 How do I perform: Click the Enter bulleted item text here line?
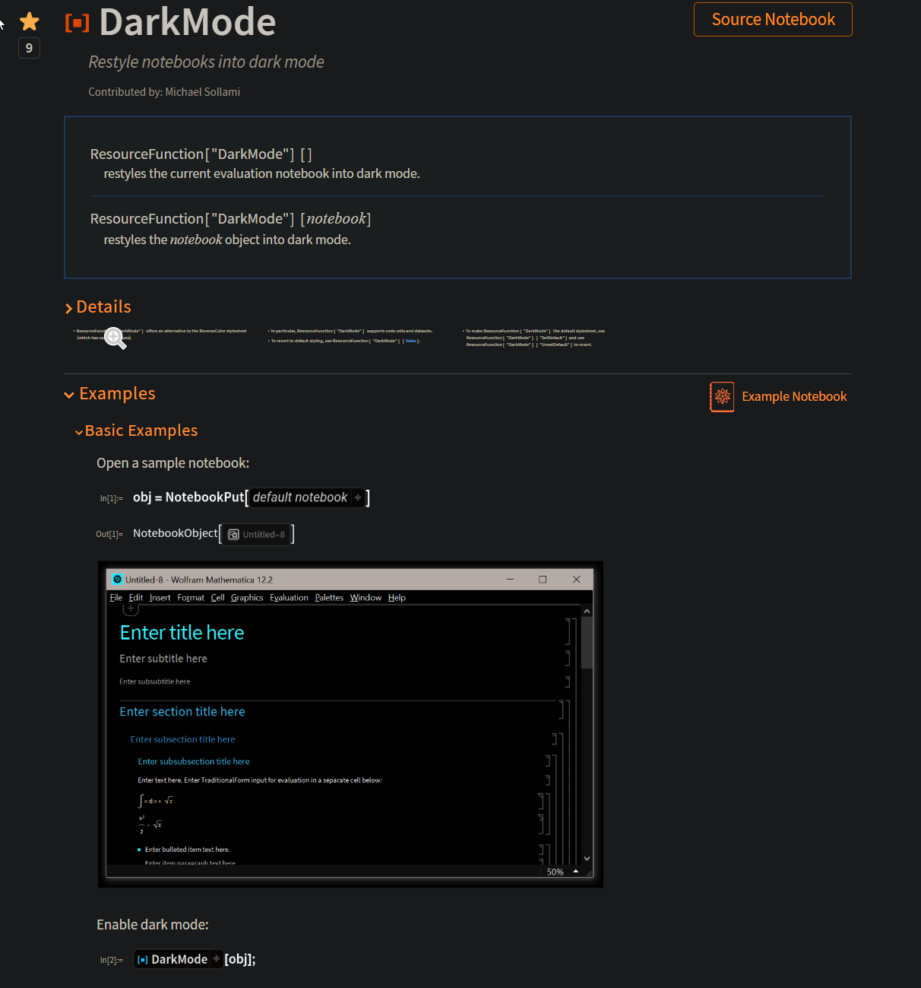pyautogui.click(x=187, y=850)
